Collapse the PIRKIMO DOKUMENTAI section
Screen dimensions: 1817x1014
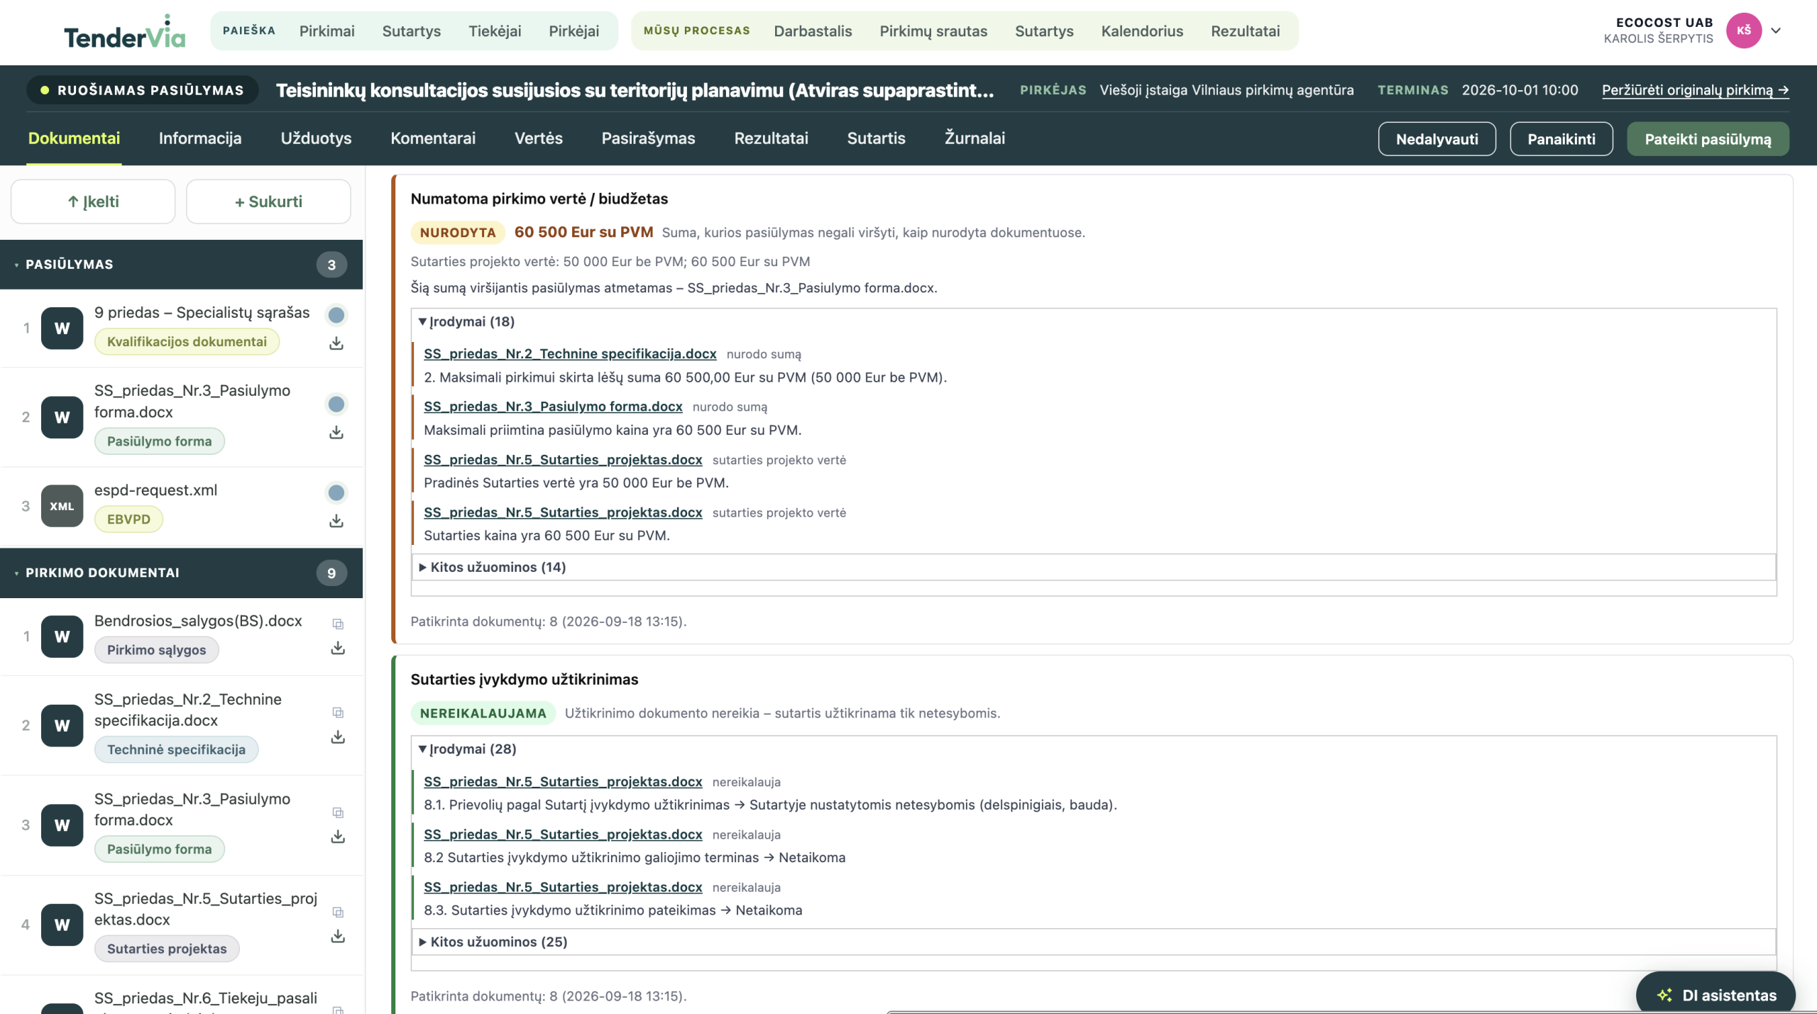tap(181, 573)
